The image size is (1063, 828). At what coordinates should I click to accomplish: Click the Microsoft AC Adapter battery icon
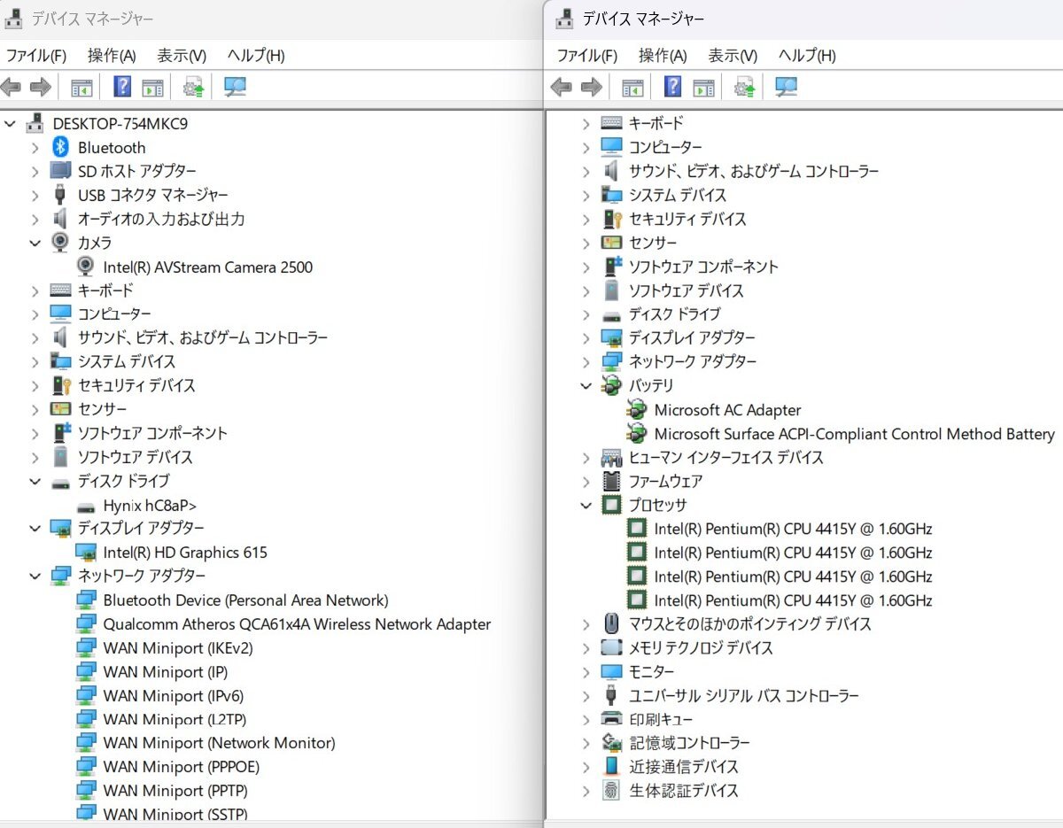tap(637, 409)
